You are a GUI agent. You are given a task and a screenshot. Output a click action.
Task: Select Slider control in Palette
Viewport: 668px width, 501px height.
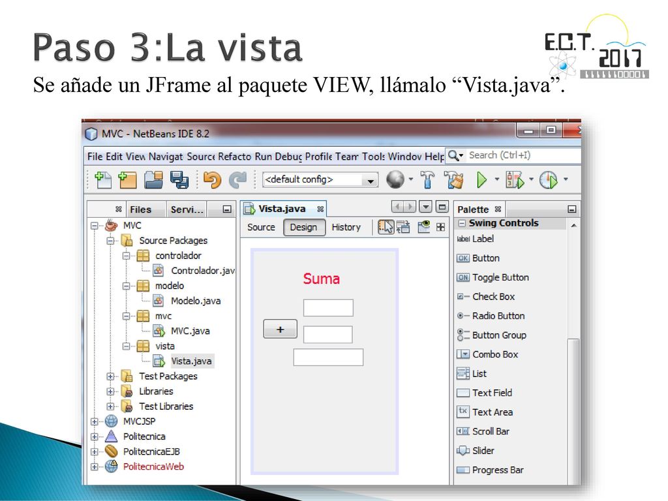coord(476,451)
